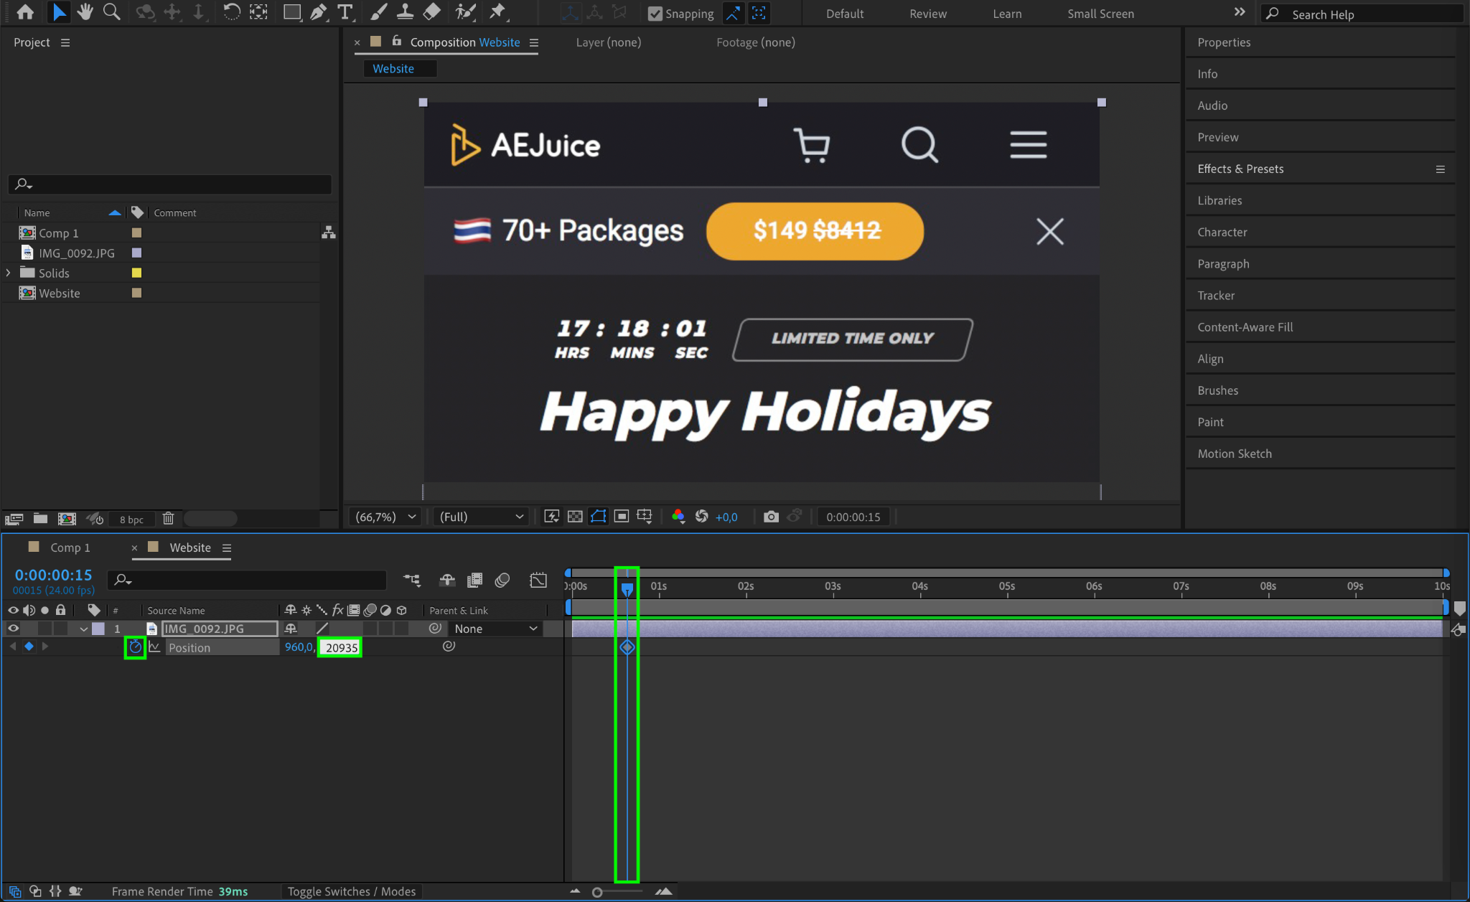Expand the Solids folder
1470x902 pixels.
(9, 273)
